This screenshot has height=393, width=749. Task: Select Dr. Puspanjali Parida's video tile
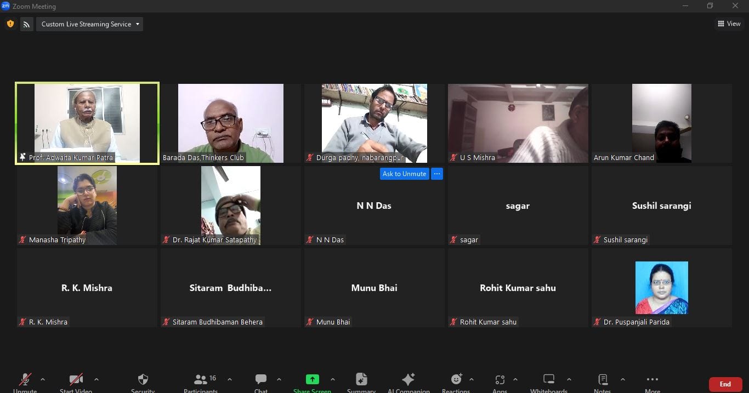pos(661,288)
